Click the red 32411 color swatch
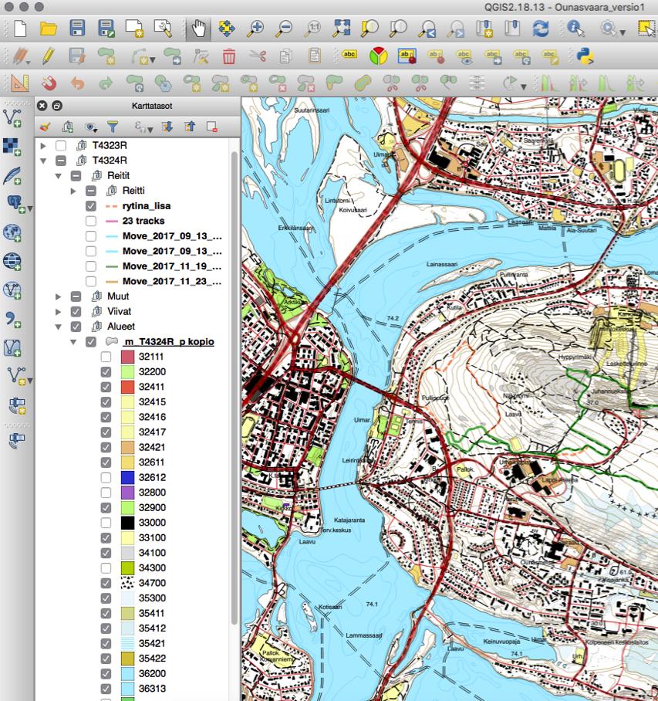This screenshot has height=701, width=658. pos(128,387)
